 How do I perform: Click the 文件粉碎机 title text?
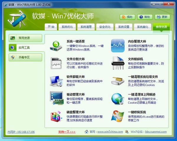[135, 59]
